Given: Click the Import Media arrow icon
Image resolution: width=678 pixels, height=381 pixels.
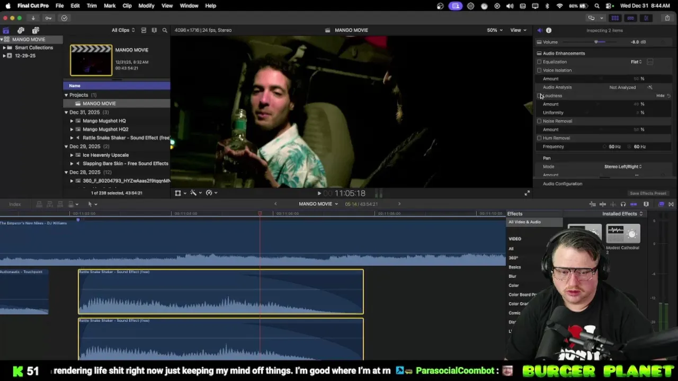Looking at the screenshot, I should (33, 18).
